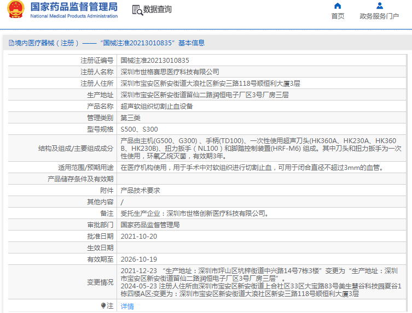Viewport: 412px width, 313px height.
Task: Click the 适用范围/预期用途 label
Action: 86,167
